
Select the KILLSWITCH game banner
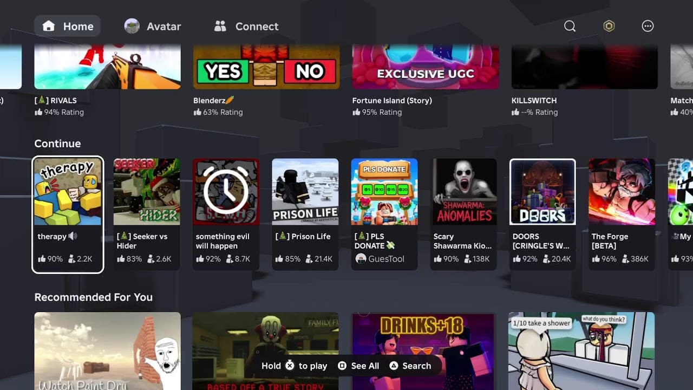click(585, 67)
